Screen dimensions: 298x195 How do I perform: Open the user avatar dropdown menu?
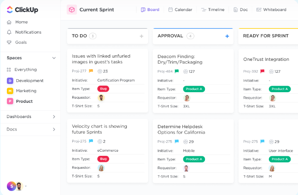[x=25, y=186]
